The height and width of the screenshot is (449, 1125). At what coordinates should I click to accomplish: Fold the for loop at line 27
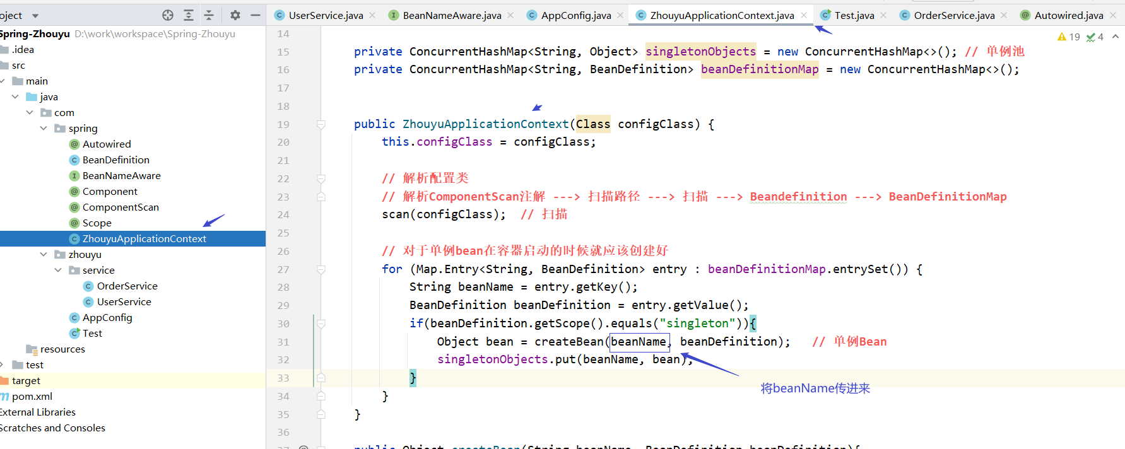pos(321,269)
